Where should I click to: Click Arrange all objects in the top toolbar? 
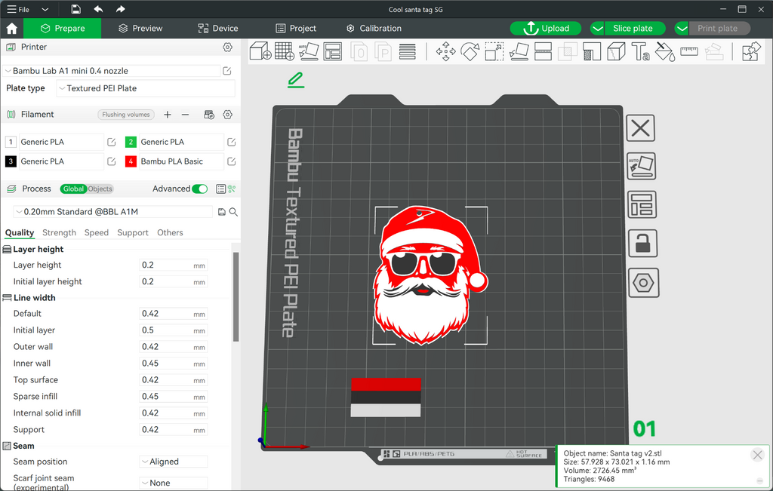click(333, 51)
